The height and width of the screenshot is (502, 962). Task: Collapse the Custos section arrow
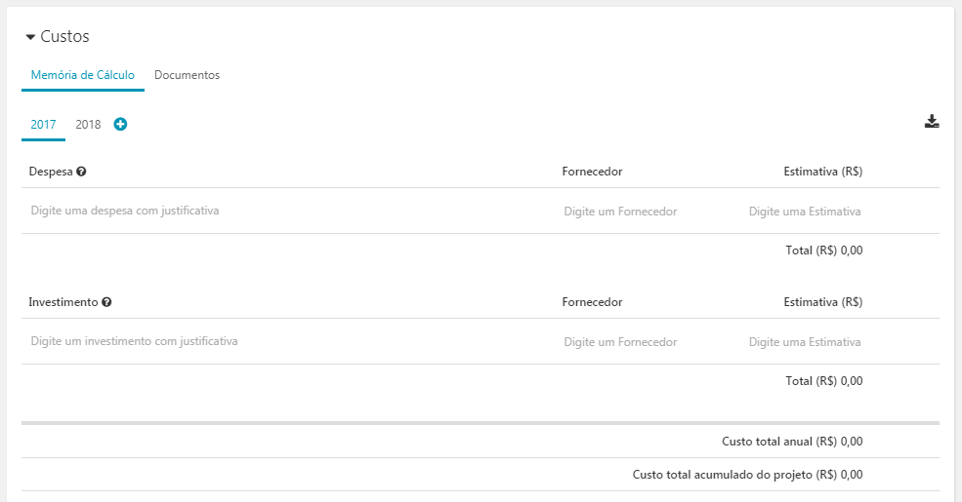point(30,37)
